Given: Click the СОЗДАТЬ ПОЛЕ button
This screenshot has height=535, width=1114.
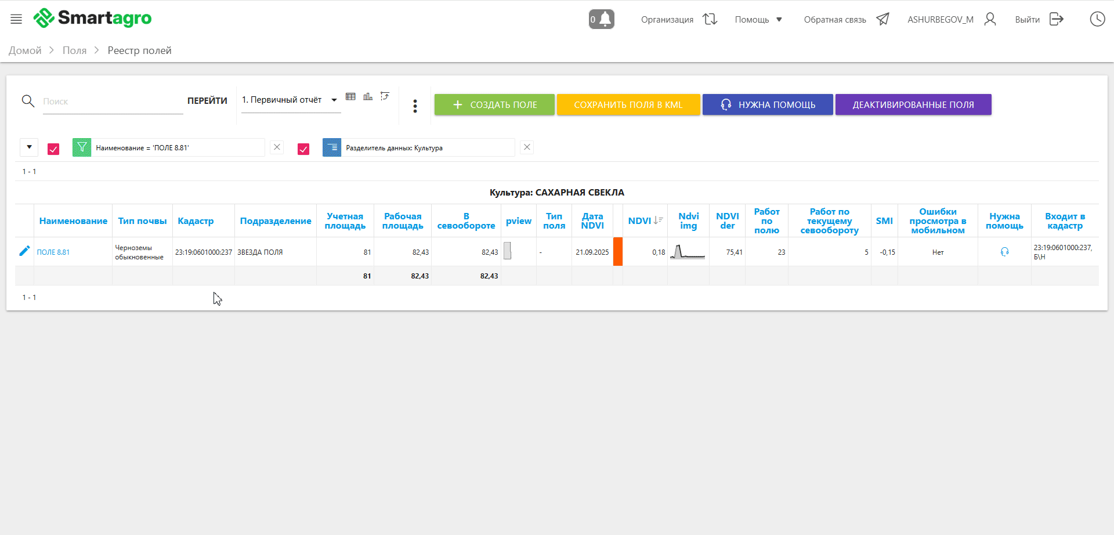Looking at the screenshot, I should click(494, 104).
